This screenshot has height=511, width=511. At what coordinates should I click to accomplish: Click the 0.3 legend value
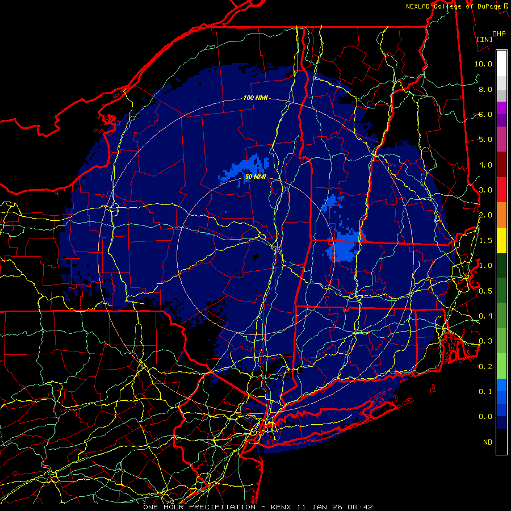coord(485,341)
